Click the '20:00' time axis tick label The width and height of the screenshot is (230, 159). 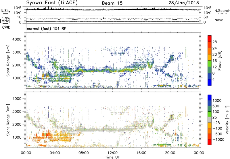(x=170, y=153)
